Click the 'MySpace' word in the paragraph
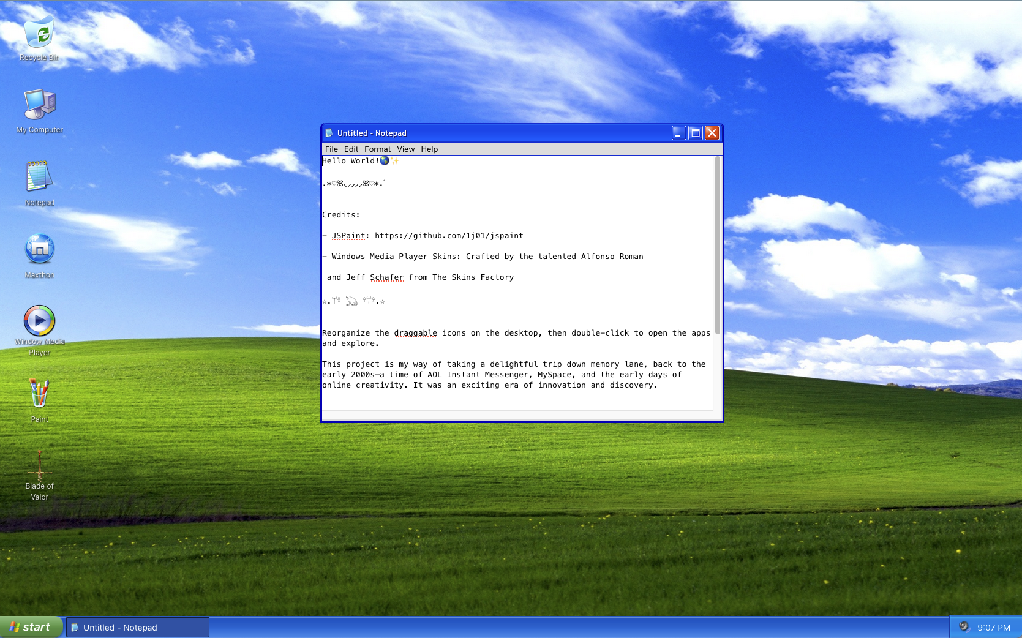This screenshot has height=638, width=1022. [x=554, y=375]
